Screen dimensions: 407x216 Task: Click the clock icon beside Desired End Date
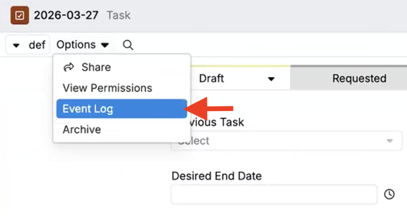click(389, 194)
